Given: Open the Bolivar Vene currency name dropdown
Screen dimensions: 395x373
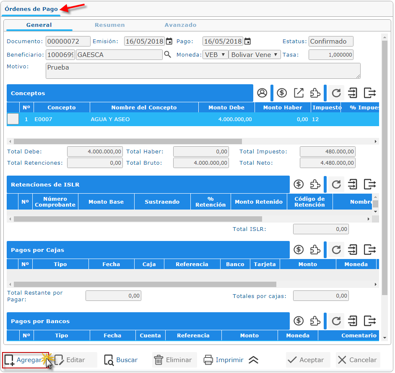Looking at the screenshot, I should tap(255, 55).
